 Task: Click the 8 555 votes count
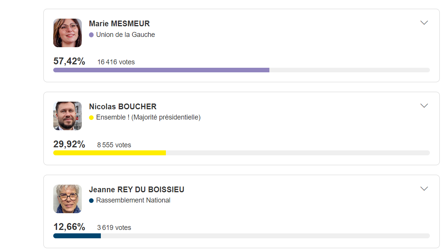(x=114, y=145)
